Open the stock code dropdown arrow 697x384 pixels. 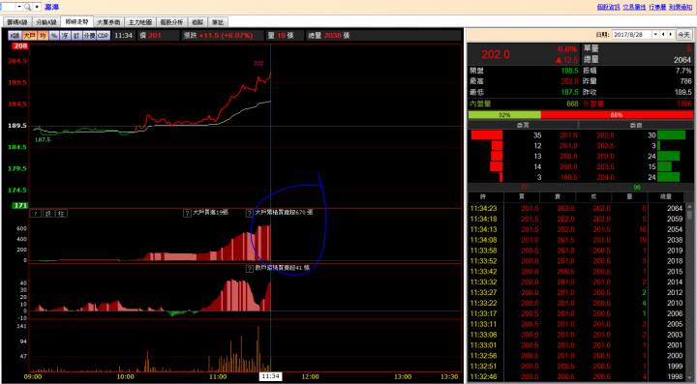click(19, 7)
